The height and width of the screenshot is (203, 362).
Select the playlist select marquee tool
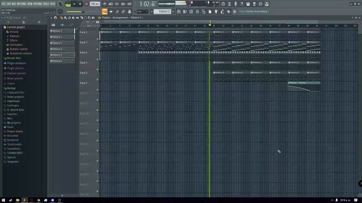coord(85,17)
